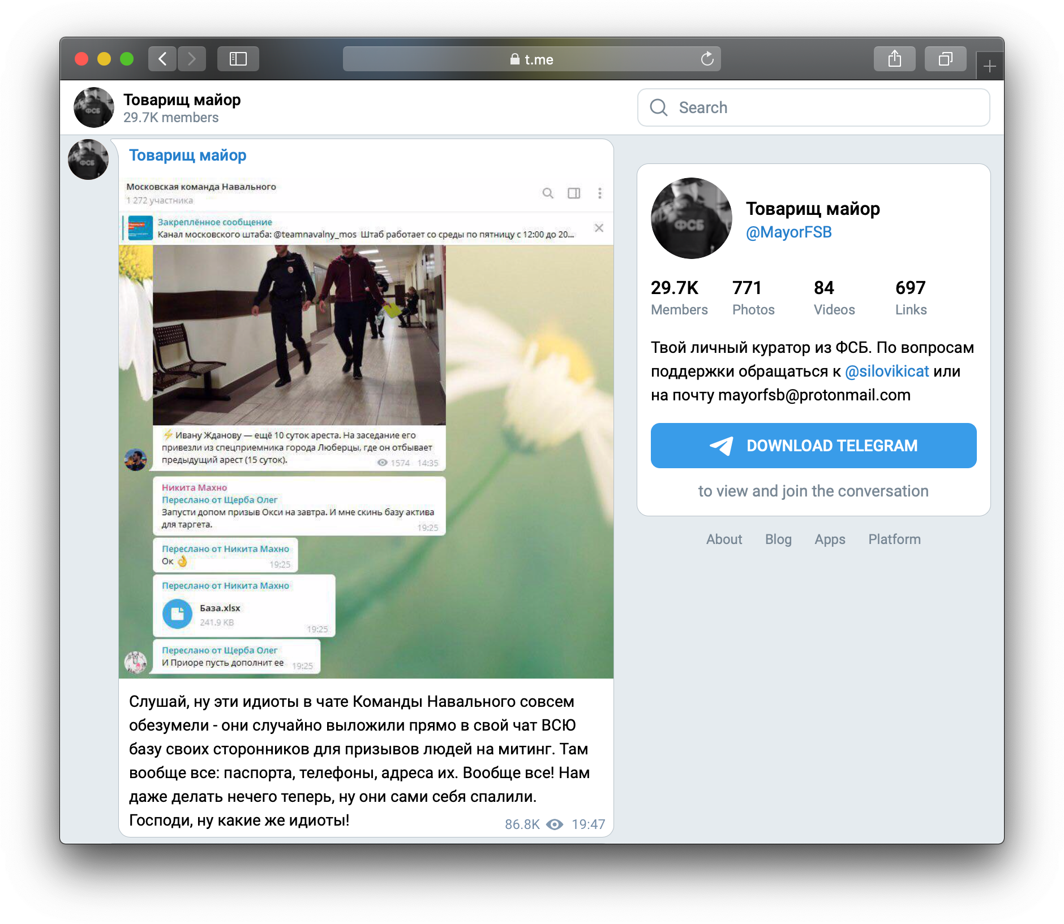Click the 19:47 post timestamp
Screen dimensions: 1064x924
[x=588, y=824]
